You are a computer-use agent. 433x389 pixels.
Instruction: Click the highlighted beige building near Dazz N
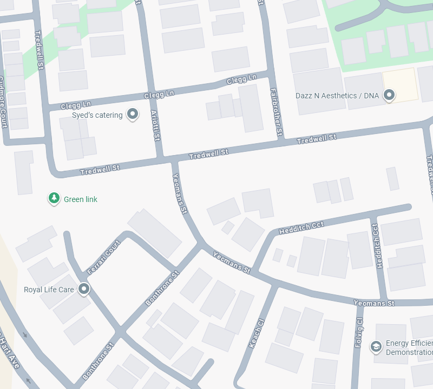tap(401, 85)
